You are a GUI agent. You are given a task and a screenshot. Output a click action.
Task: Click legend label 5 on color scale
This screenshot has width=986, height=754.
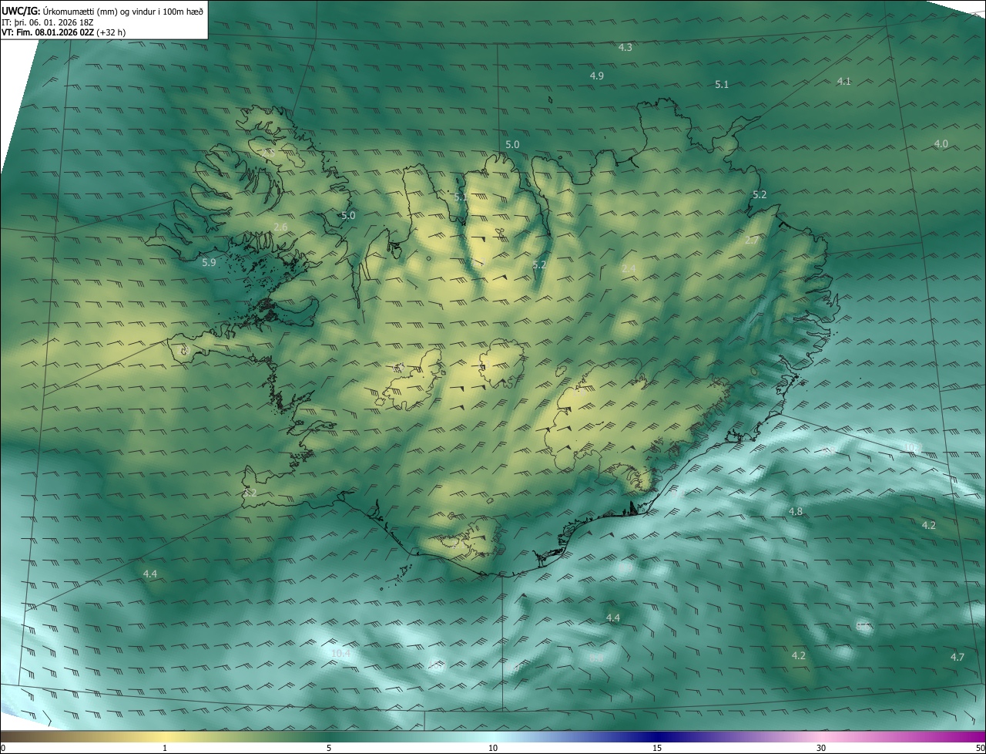329,748
